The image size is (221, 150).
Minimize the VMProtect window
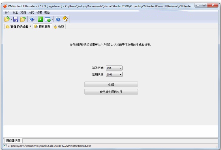tap(198, 6)
